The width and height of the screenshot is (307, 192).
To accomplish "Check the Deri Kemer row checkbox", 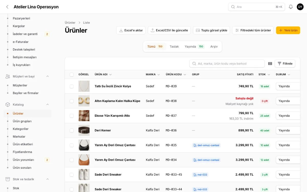I will point(72,131).
